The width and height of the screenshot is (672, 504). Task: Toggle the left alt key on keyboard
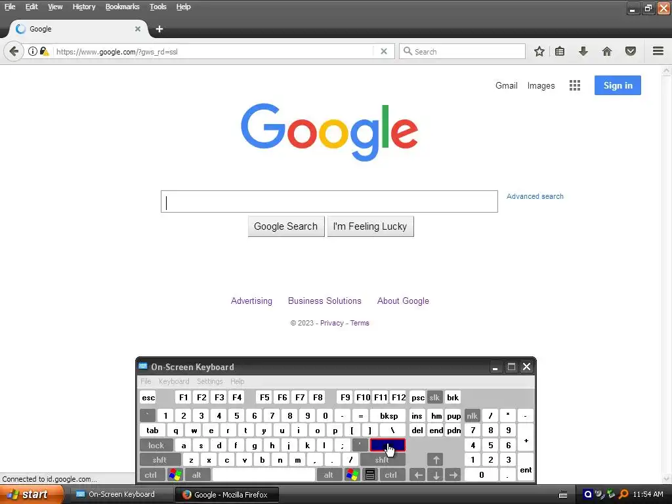point(197,474)
